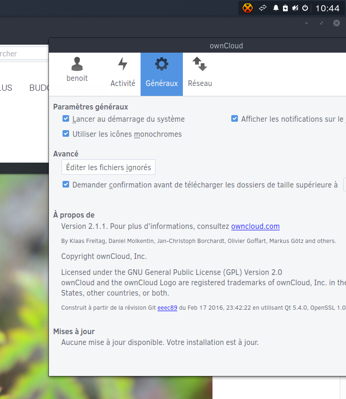Click Éditer les fichiers ignorés button
The image size is (346, 399).
tap(109, 167)
